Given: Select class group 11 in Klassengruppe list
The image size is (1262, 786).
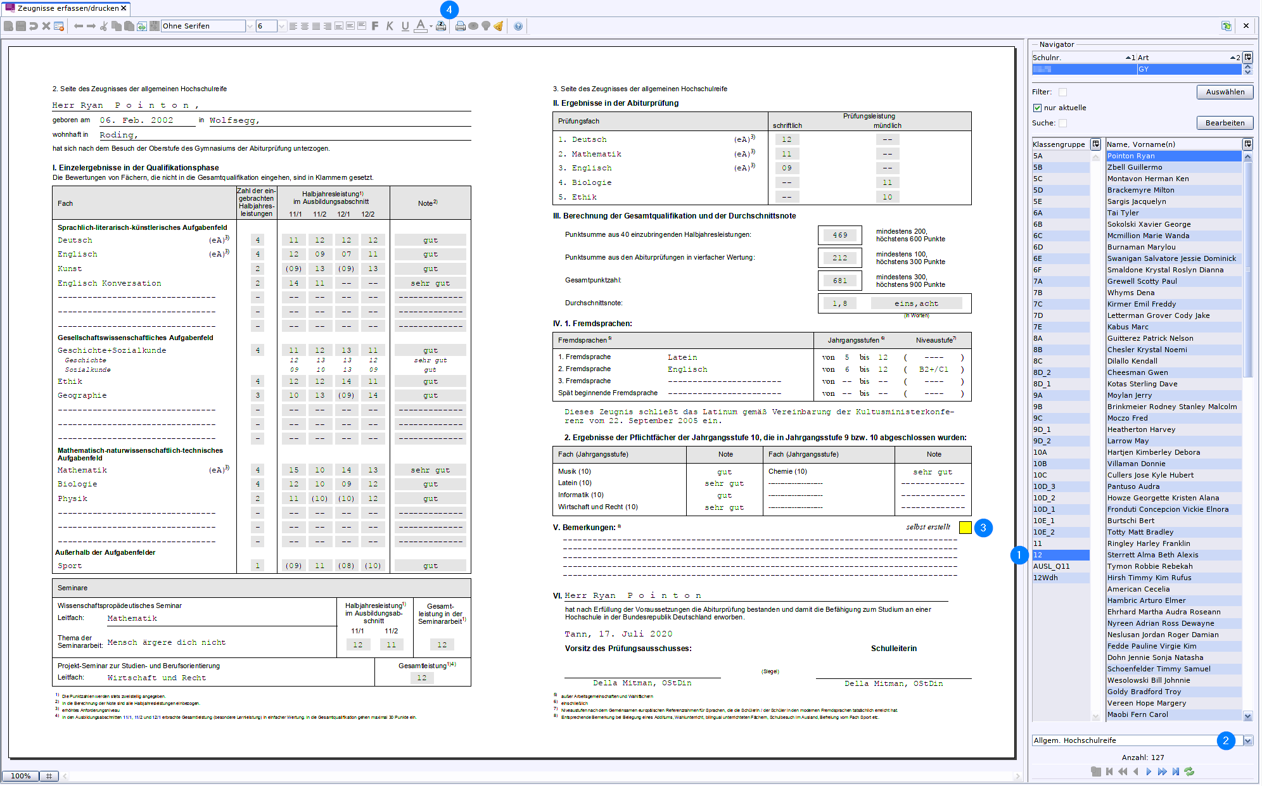Looking at the screenshot, I should pos(1061,543).
